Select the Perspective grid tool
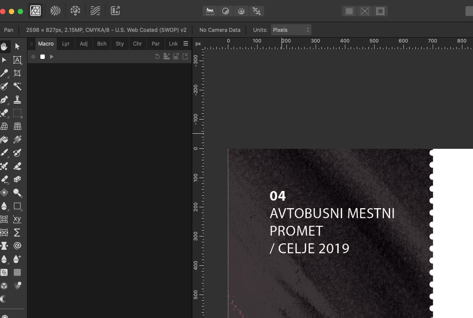The image size is (473, 318). pyautogui.click(x=17, y=126)
